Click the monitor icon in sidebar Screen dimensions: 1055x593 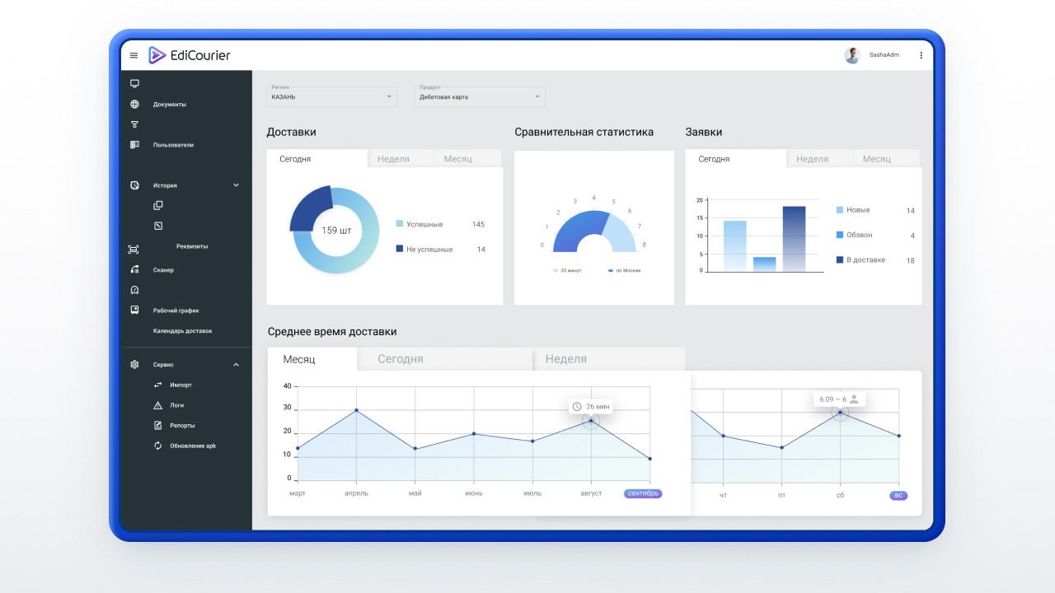(134, 83)
